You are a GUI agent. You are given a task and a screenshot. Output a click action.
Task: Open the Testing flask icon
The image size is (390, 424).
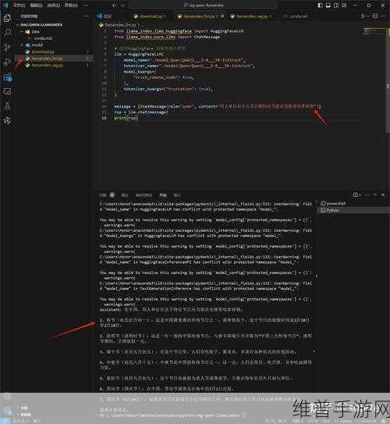[x=7, y=106]
